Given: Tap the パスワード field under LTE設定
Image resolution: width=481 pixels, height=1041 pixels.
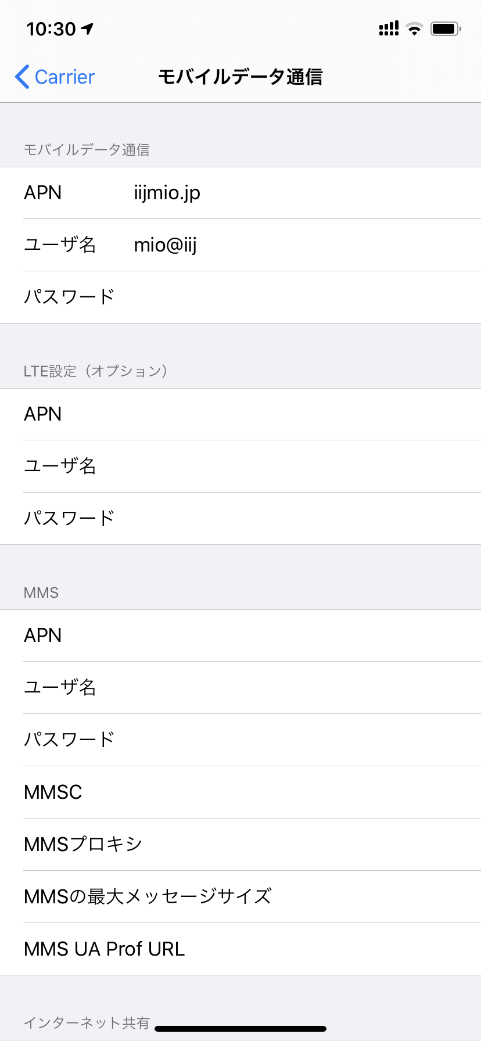Looking at the screenshot, I should (x=290, y=519).
